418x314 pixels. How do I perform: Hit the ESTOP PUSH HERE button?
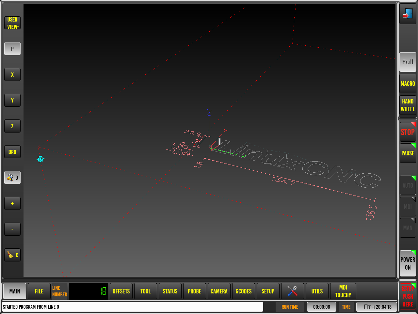pyautogui.click(x=408, y=296)
